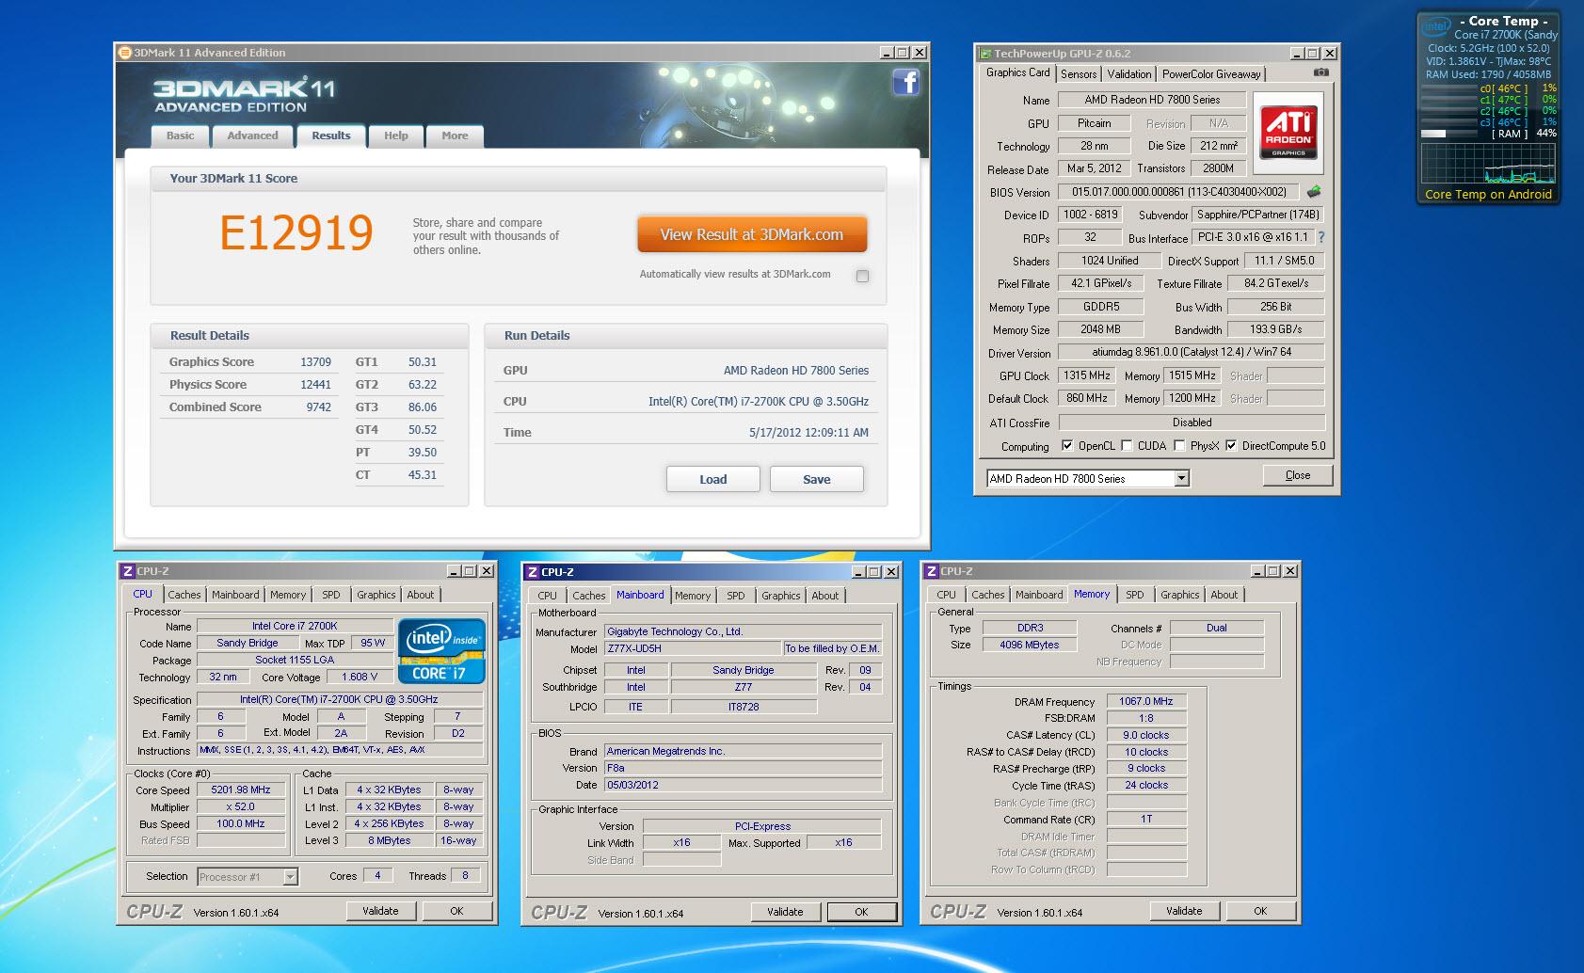Click the CPU-Z Z icon in the Mainboard window

point(533,572)
